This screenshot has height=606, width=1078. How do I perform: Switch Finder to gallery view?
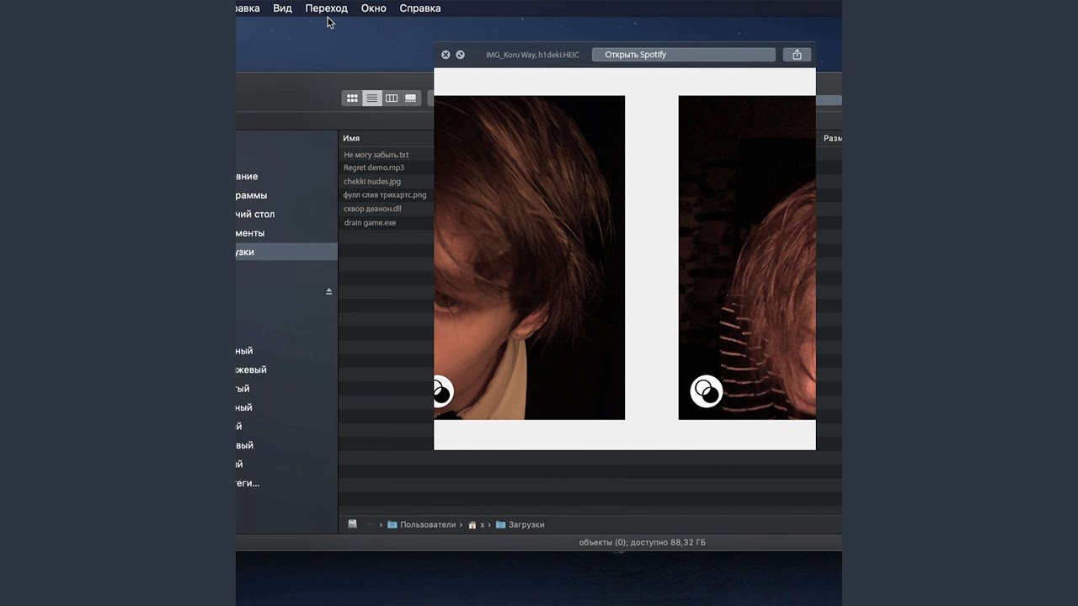[x=411, y=98]
